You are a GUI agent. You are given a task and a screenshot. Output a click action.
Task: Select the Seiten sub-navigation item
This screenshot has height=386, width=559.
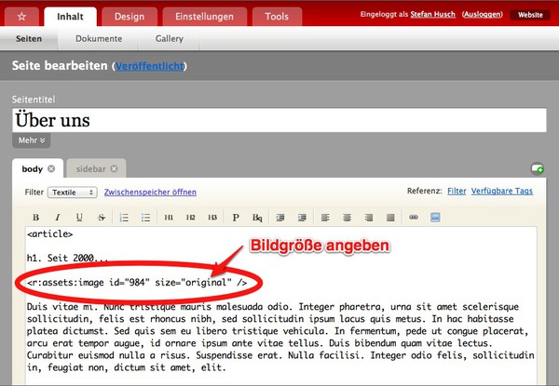(x=29, y=38)
